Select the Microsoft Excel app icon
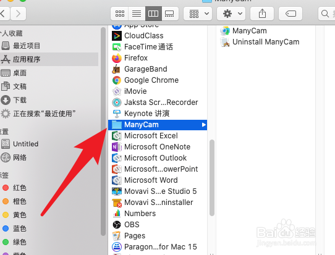 coord(117,136)
